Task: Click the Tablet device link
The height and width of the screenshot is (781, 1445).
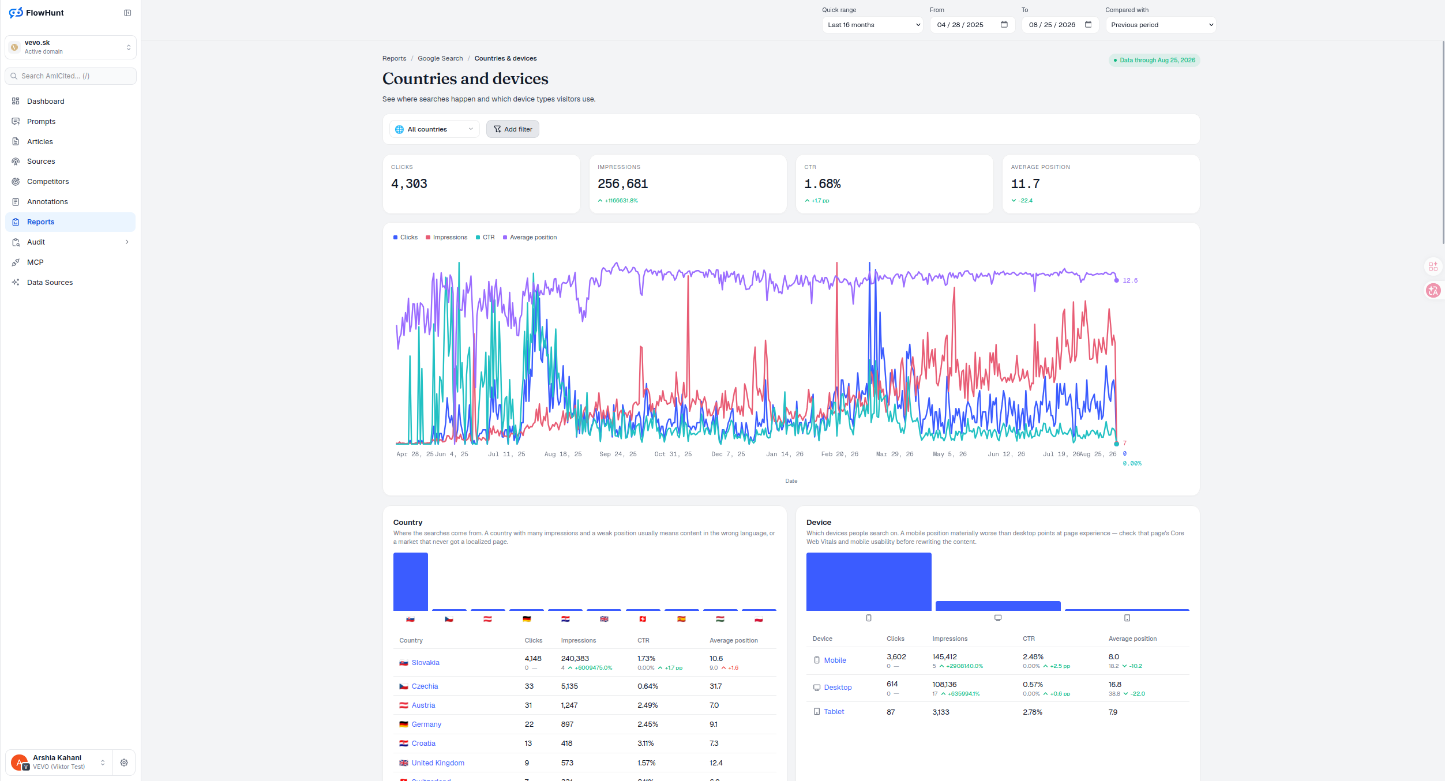Action: tap(834, 712)
